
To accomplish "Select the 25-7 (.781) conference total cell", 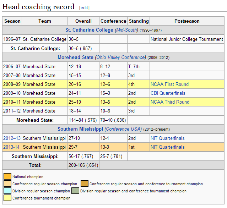I will [113, 156].
